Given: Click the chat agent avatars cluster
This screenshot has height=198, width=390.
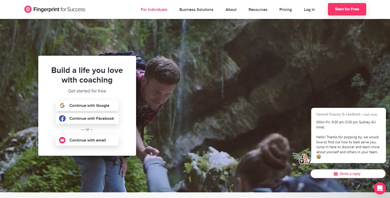Looking at the screenshot, I should (304, 159).
